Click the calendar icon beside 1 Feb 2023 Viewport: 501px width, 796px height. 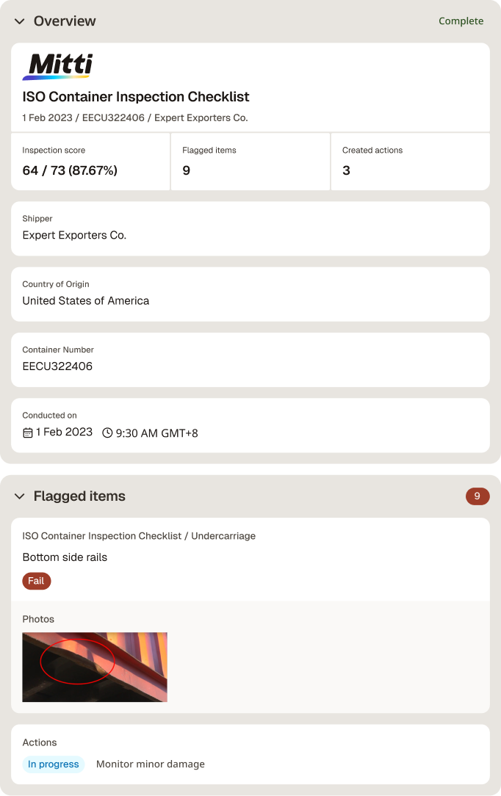28,433
